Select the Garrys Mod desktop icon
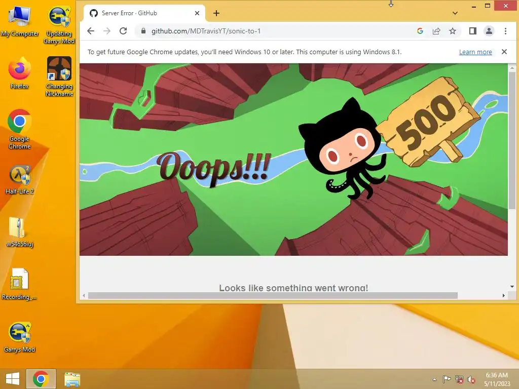519x389 pixels. pyautogui.click(x=20, y=337)
